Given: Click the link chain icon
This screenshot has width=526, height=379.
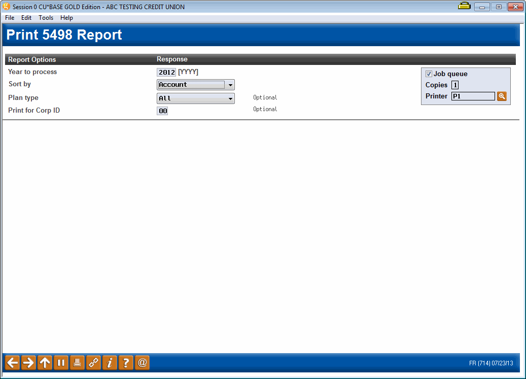Looking at the screenshot, I should coord(93,362).
